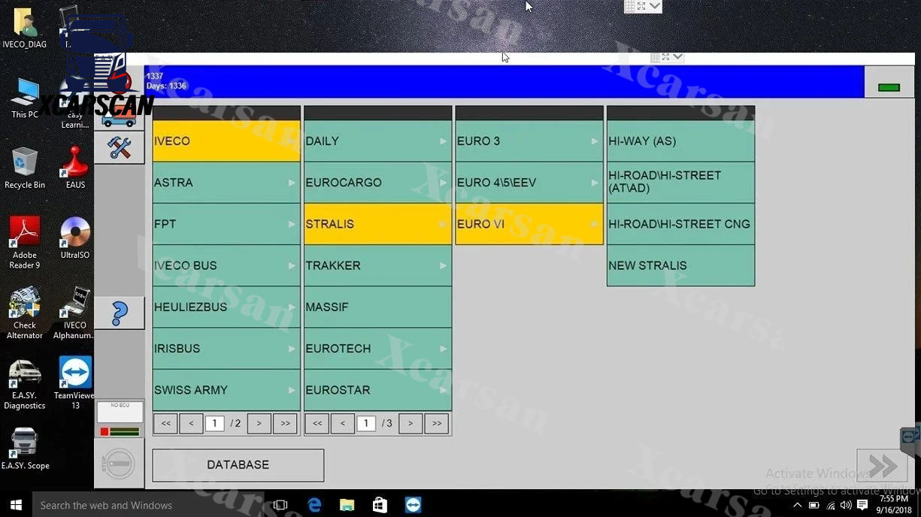Open UltraISO desktop shortcut

click(x=75, y=238)
